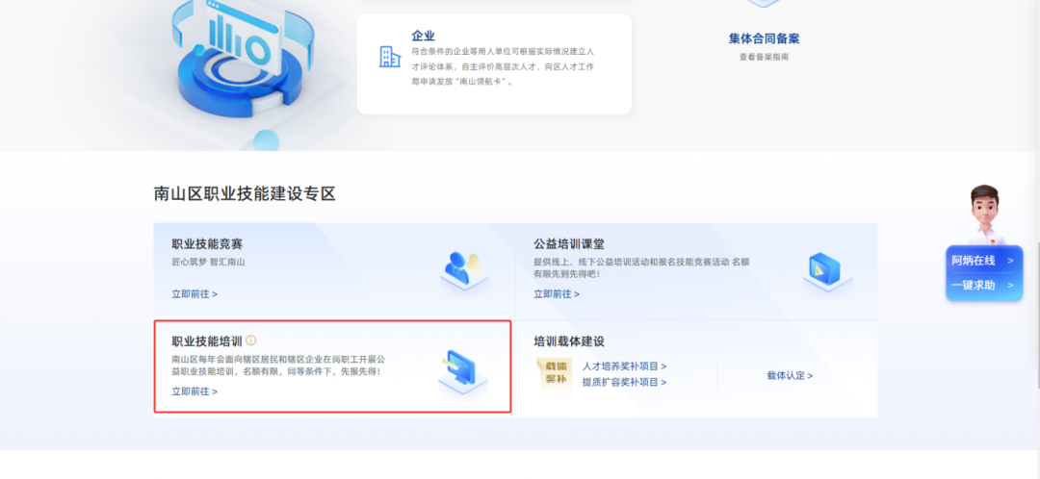Click the 职业技能培训 description text

[278, 366]
